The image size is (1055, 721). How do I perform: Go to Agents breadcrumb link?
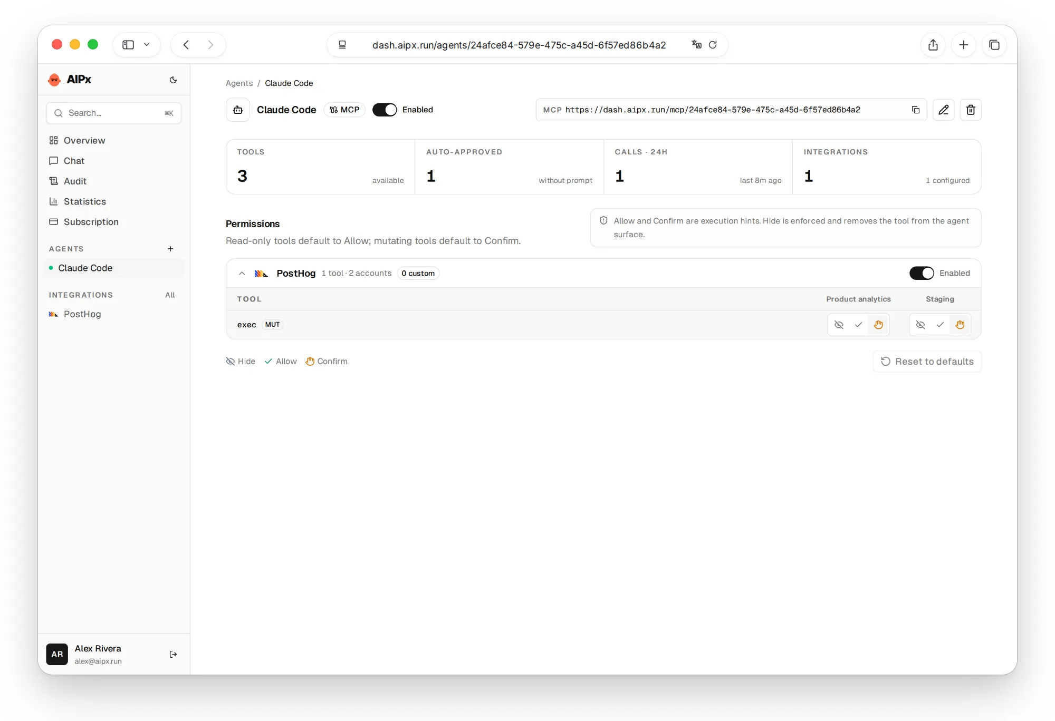point(239,83)
